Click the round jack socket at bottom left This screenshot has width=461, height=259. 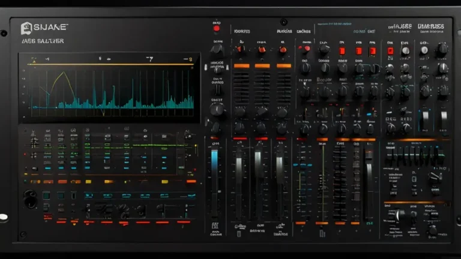point(29,198)
